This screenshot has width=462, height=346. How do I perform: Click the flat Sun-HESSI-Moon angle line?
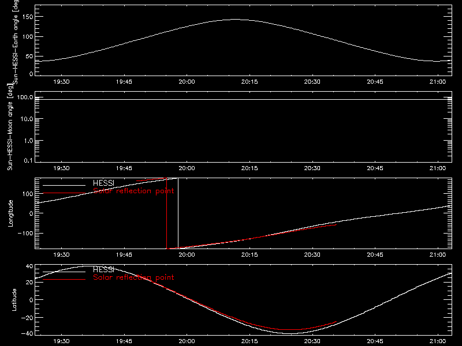click(x=243, y=99)
